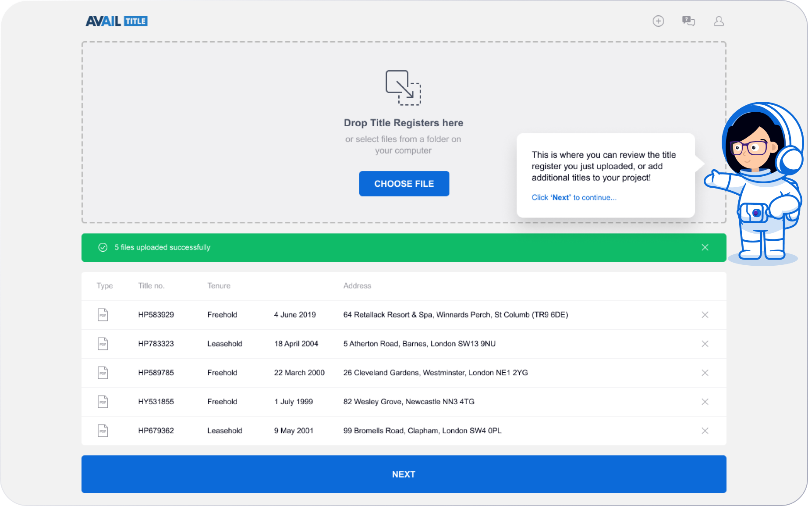Remove title HP583929 from the list
808x506 pixels.
tap(705, 314)
